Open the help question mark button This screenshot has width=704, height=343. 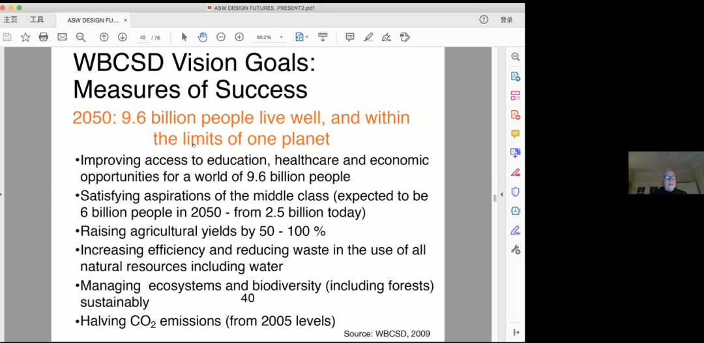pos(484,20)
